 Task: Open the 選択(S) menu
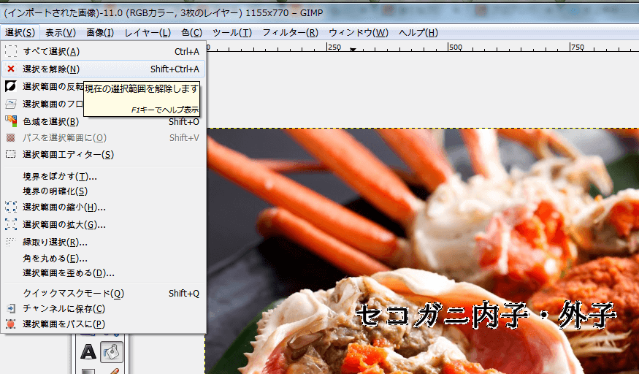20,33
